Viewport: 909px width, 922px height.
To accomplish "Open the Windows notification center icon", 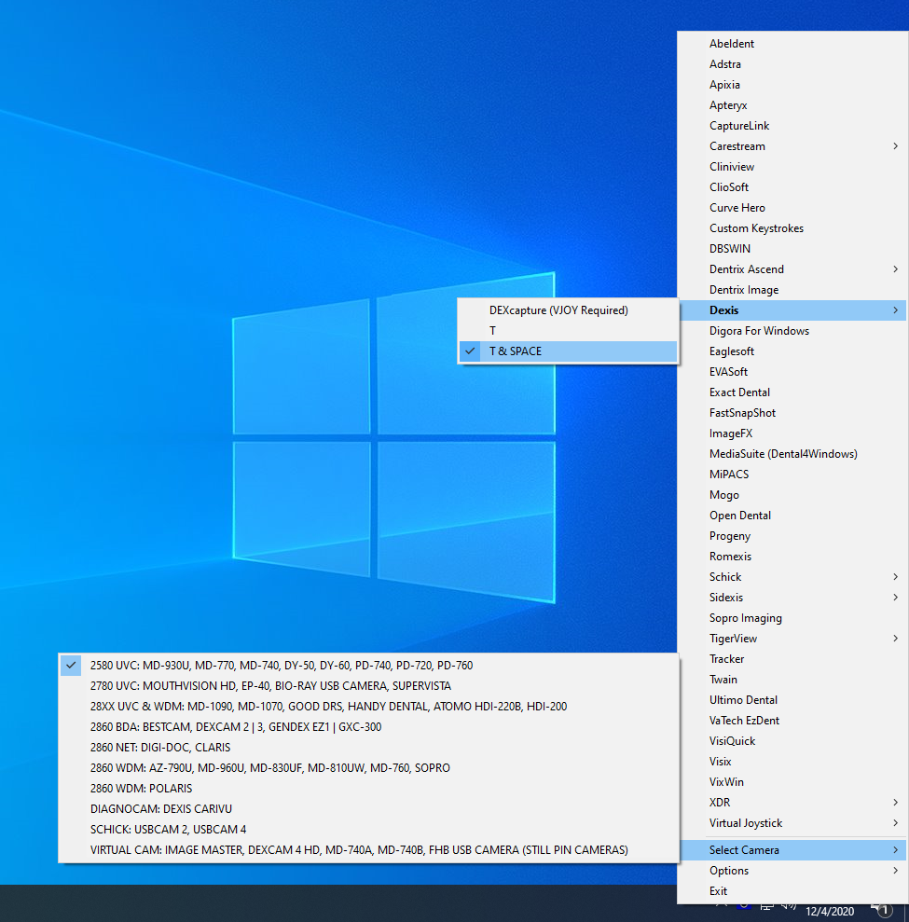I will click(882, 910).
